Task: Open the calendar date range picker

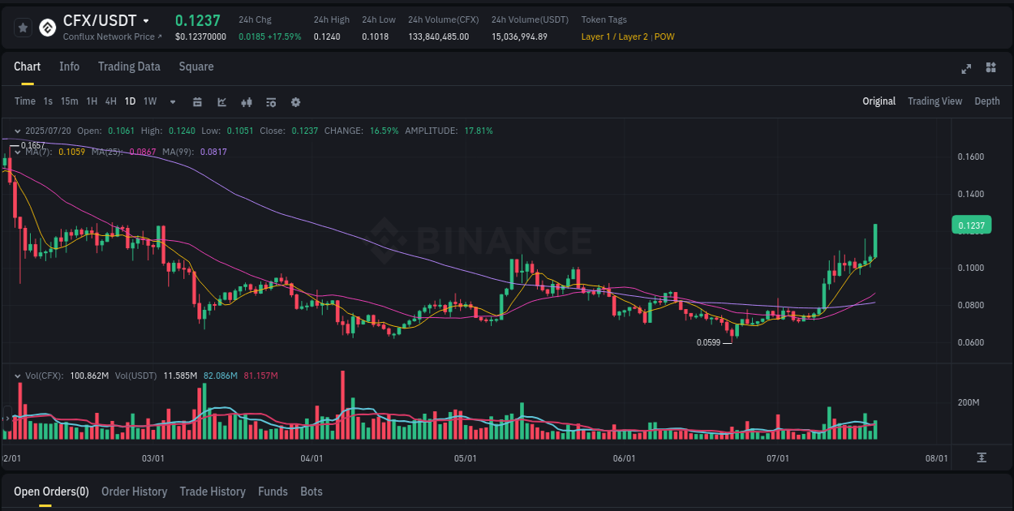Action: [197, 102]
